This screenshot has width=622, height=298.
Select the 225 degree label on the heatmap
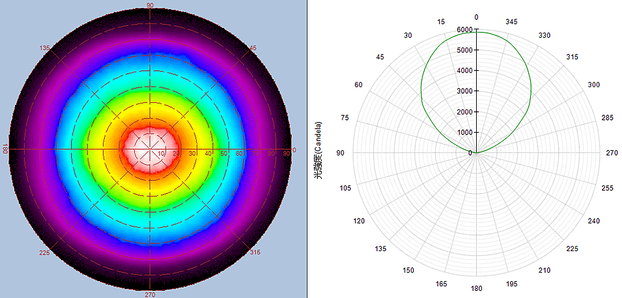[45, 252]
